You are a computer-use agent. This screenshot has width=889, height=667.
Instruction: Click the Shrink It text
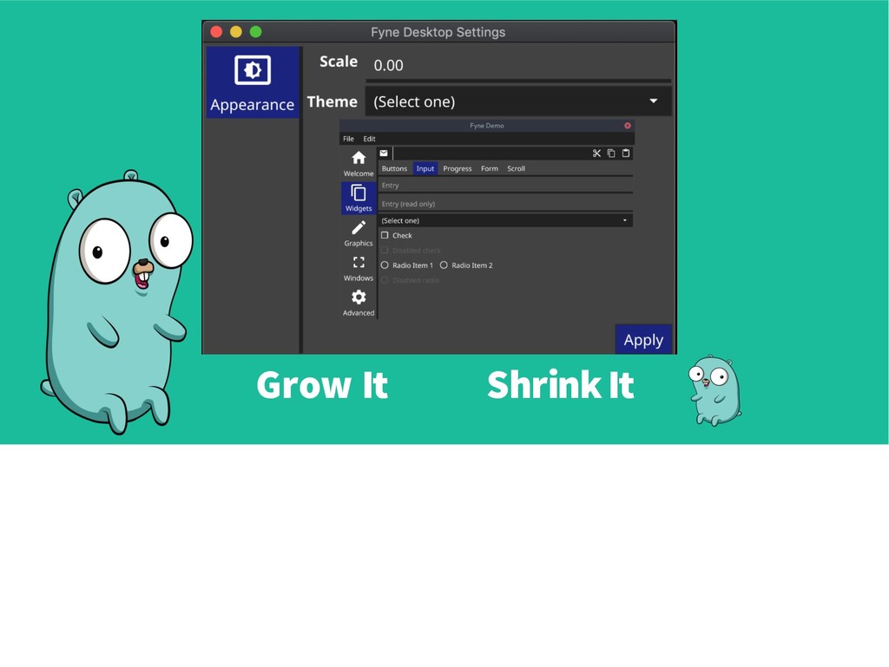pos(560,385)
